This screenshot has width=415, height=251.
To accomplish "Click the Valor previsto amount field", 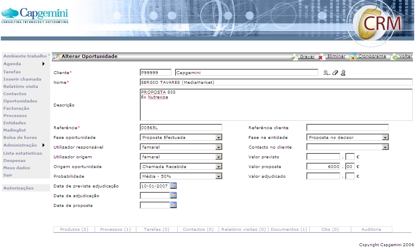I will click(323, 157).
